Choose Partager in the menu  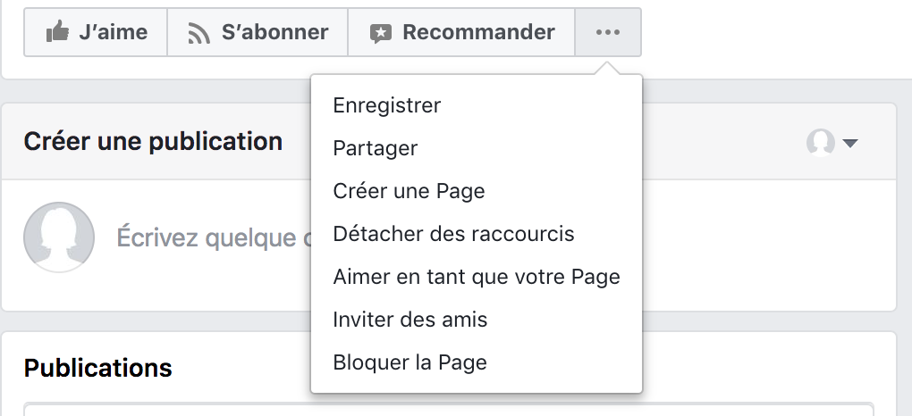click(376, 148)
